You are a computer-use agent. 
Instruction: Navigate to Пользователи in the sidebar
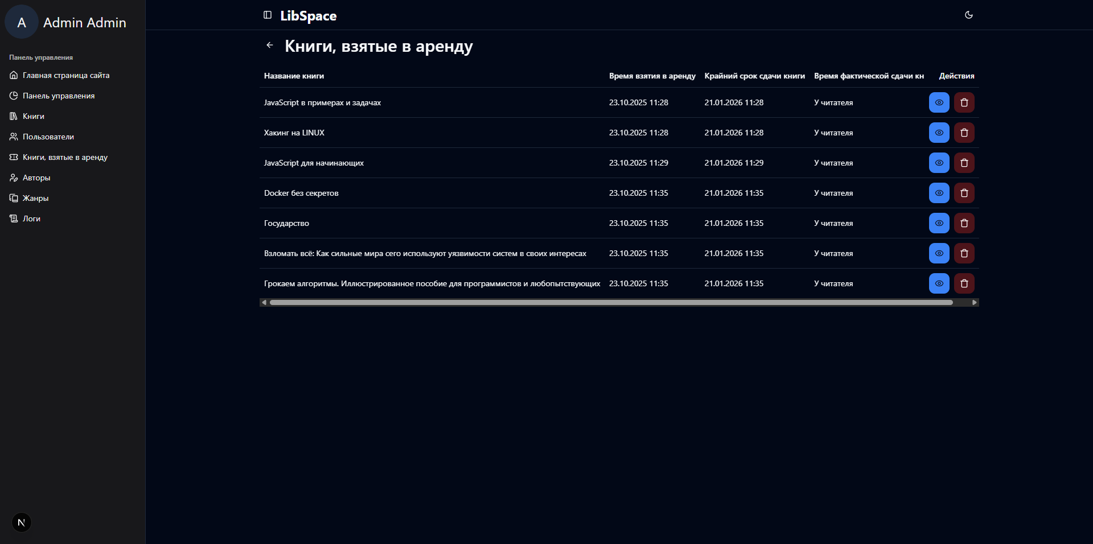click(48, 137)
